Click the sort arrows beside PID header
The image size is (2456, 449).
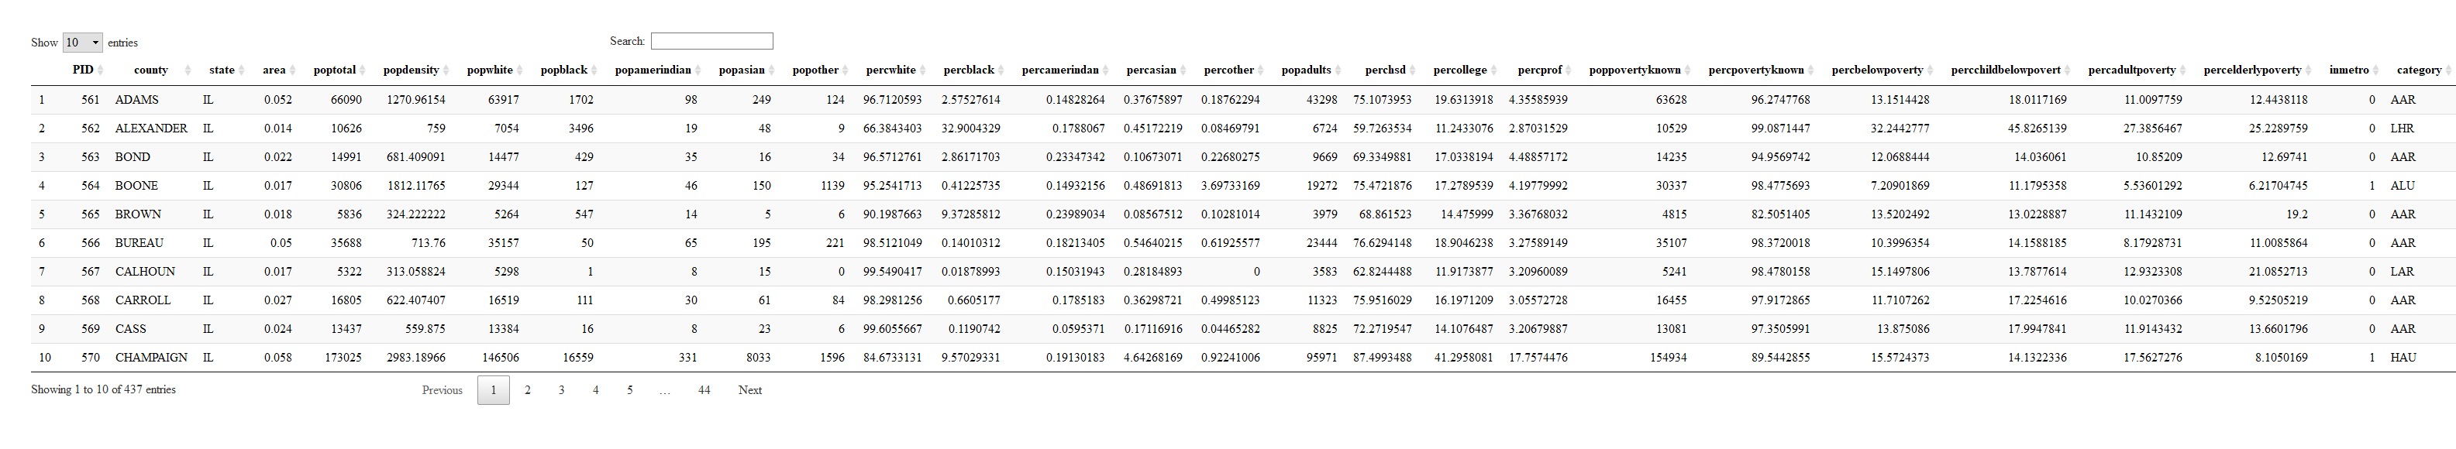pos(100,70)
